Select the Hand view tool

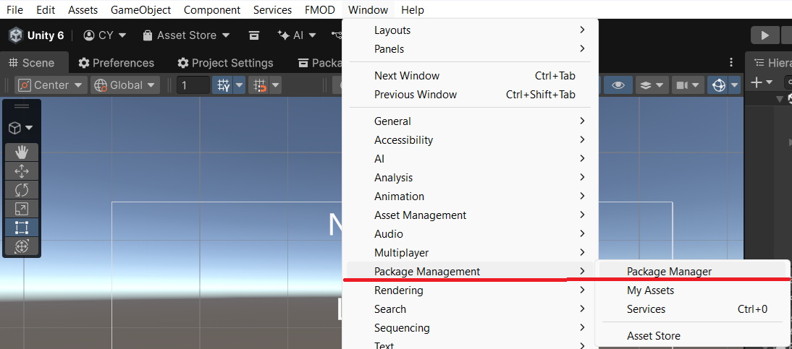[22, 152]
